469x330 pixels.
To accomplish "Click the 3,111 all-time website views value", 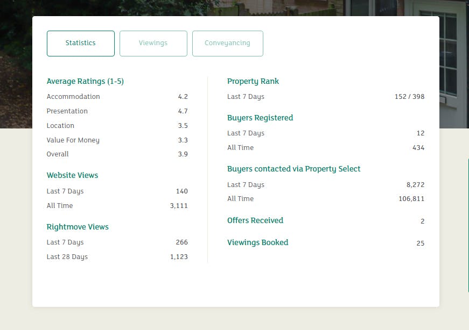I will pos(179,206).
